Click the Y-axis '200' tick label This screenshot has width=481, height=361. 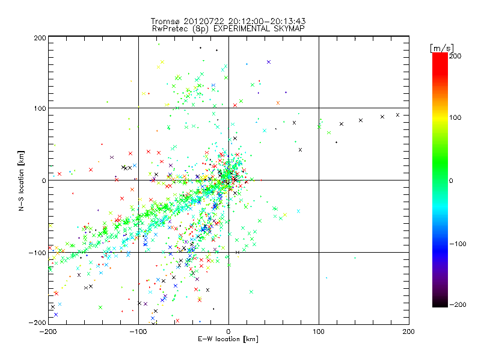pos(40,38)
